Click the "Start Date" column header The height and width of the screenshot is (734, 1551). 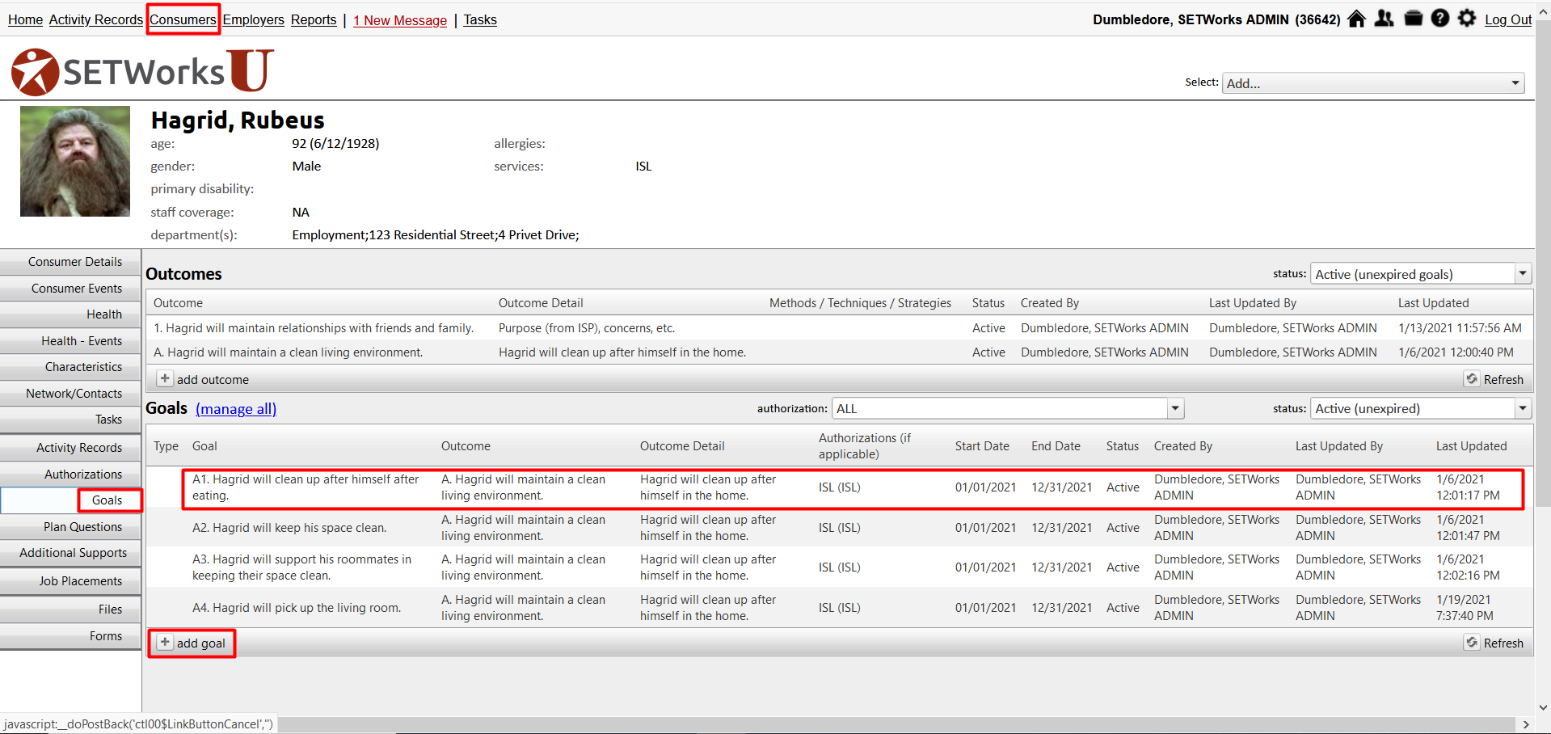tap(982, 446)
